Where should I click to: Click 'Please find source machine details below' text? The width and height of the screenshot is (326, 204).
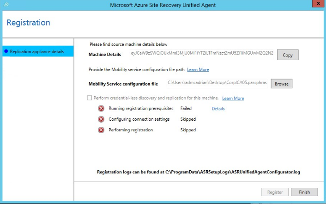click(x=128, y=44)
